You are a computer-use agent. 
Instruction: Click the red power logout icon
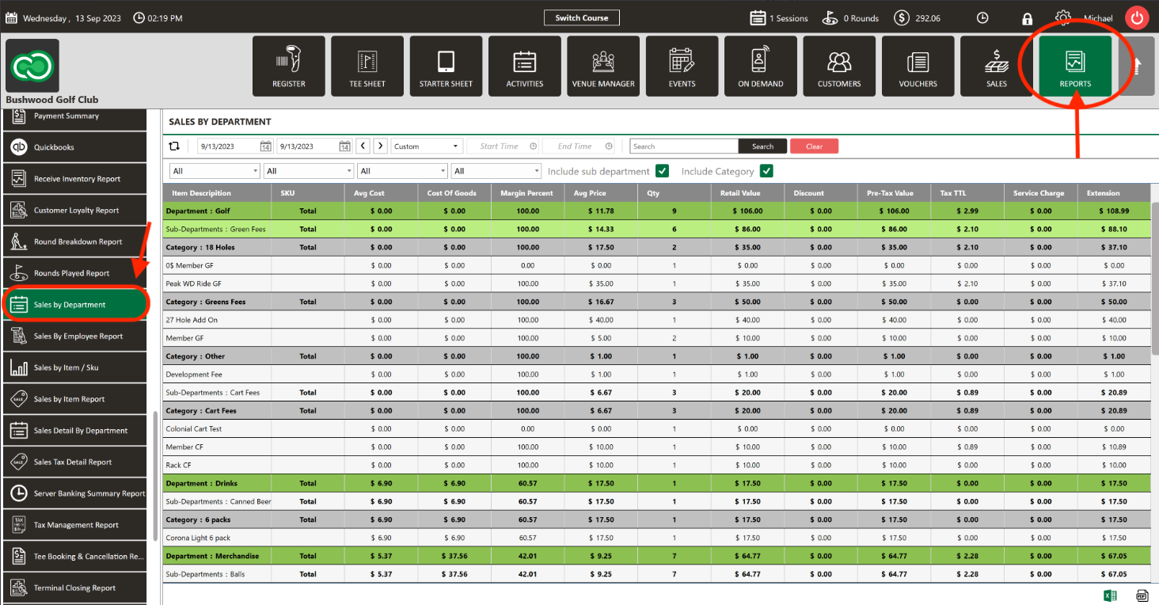click(x=1137, y=18)
